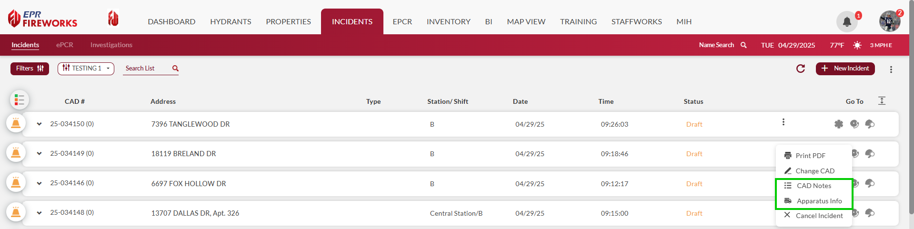The height and width of the screenshot is (229, 914).
Task: Choose Cancel Incident in the context menu
Action: 819,216
